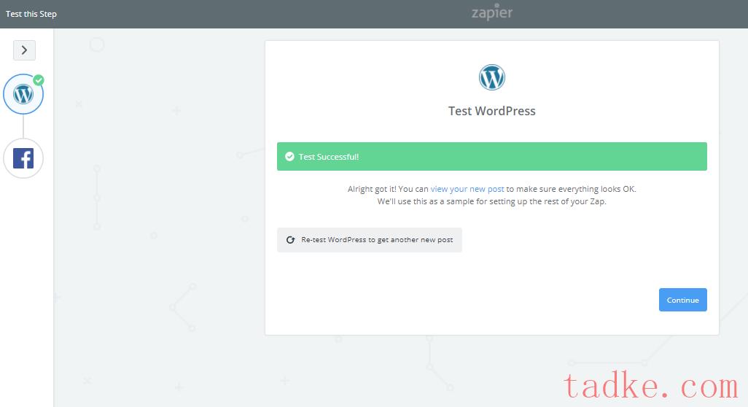
Task: Re-test WordPress to get another new post
Action: (369, 240)
